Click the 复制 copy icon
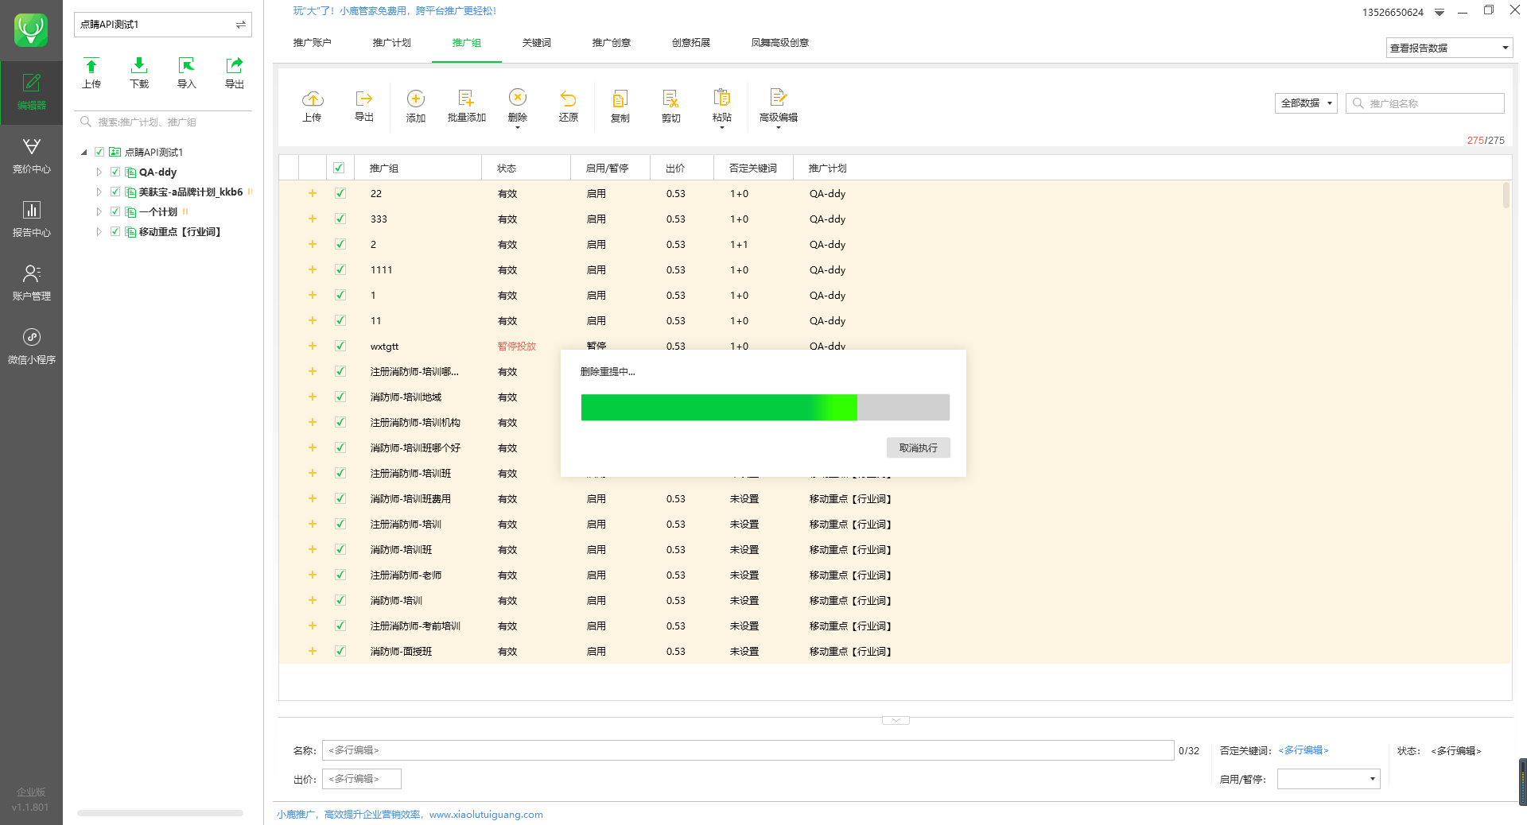The image size is (1527, 825). pos(620,106)
